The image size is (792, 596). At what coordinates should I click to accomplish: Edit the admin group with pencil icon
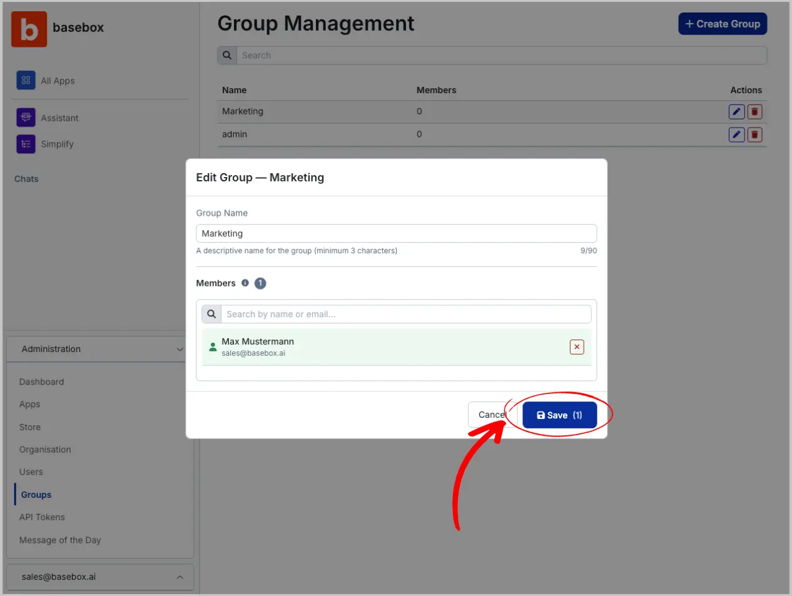coord(736,134)
